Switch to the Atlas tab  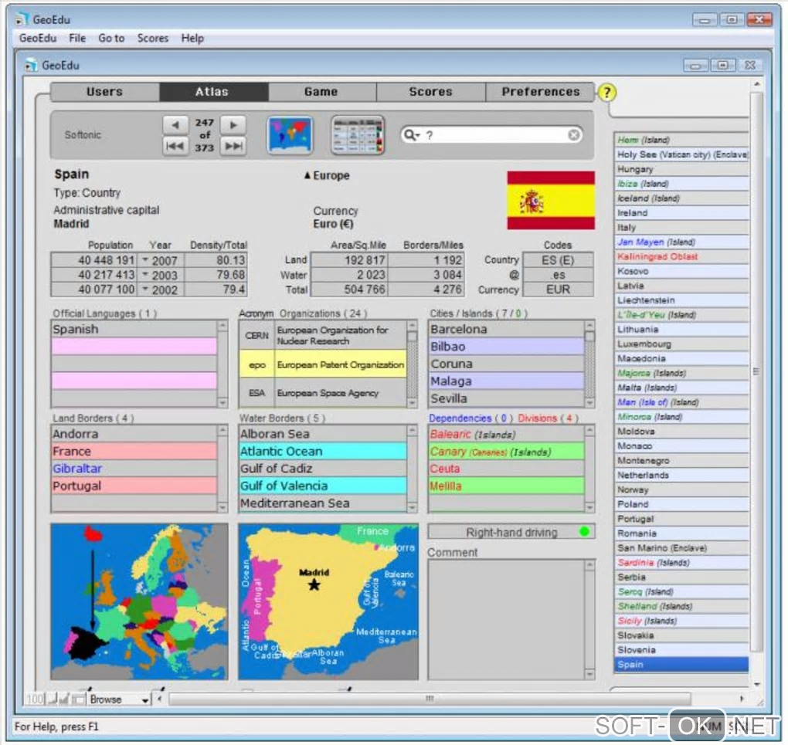click(212, 92)
